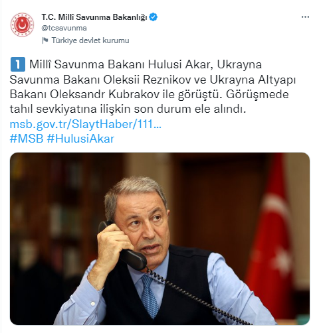The image size is (319, 333).
Task: Click the flag icon beside Türkiye devlet kurumu
Action: click(x=45, y=40)
